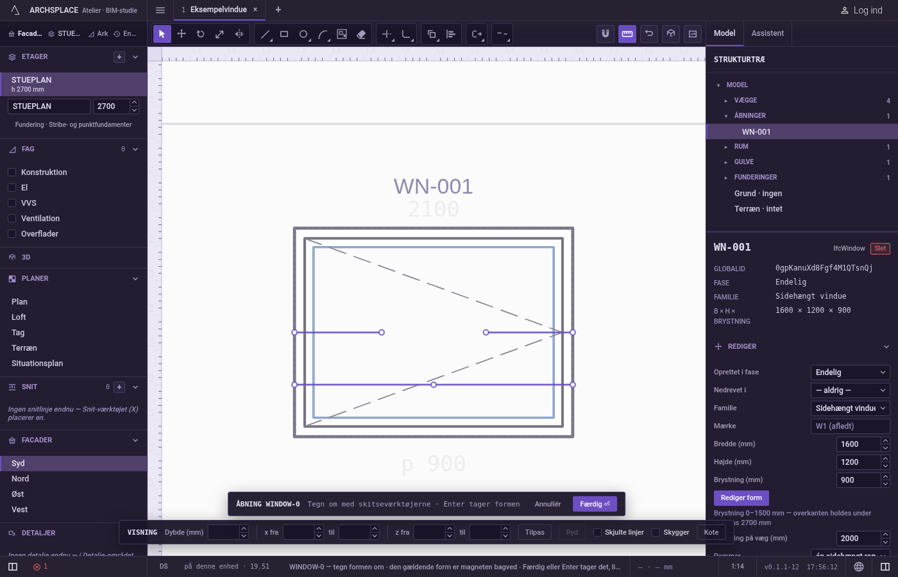Select the Move tool in toolbar

182,34
